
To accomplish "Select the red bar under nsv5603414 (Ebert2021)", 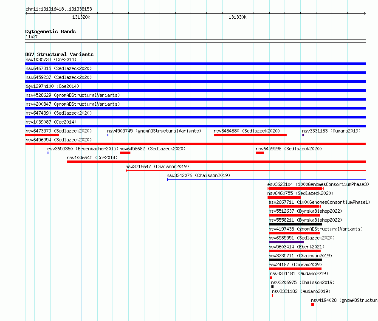I will (x=295, y=251).
